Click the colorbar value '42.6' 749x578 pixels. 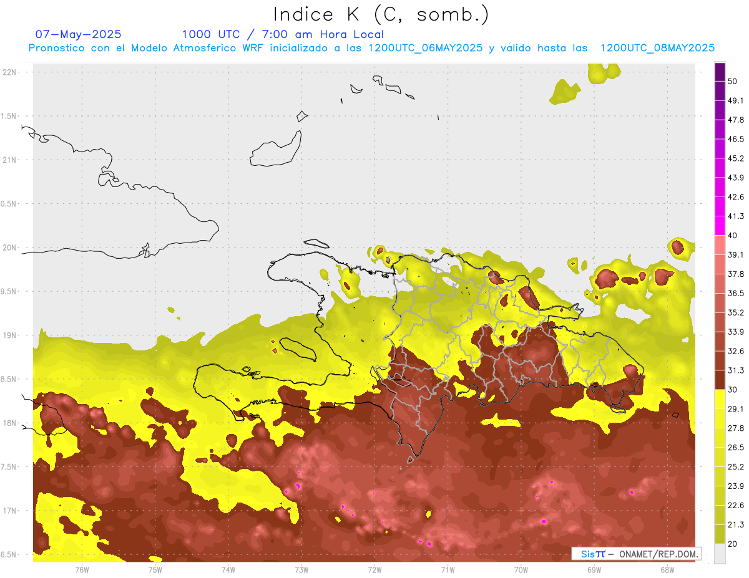coord(736,197)
